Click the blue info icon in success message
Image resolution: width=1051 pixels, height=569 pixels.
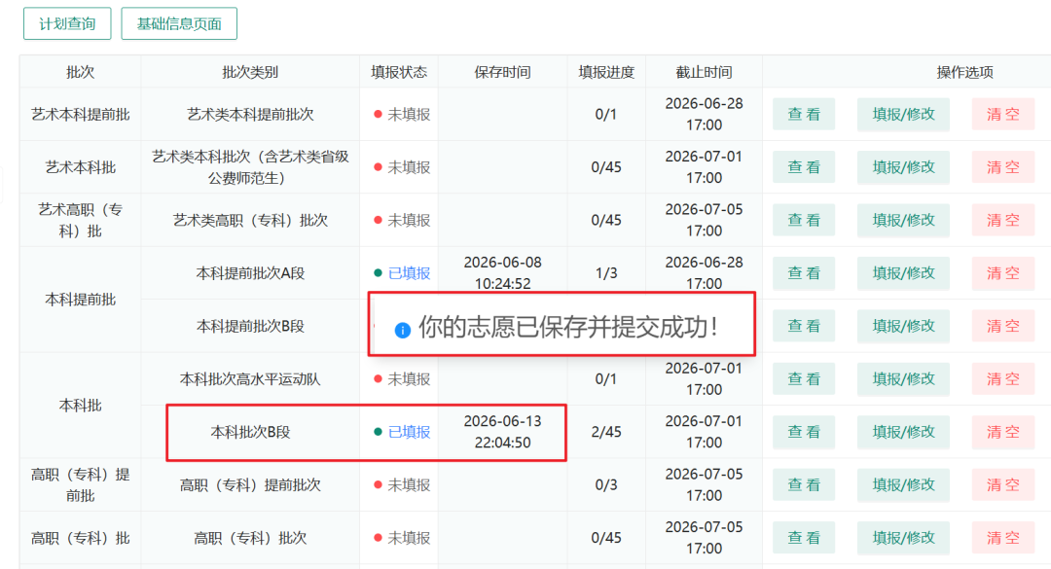(402, 330)
